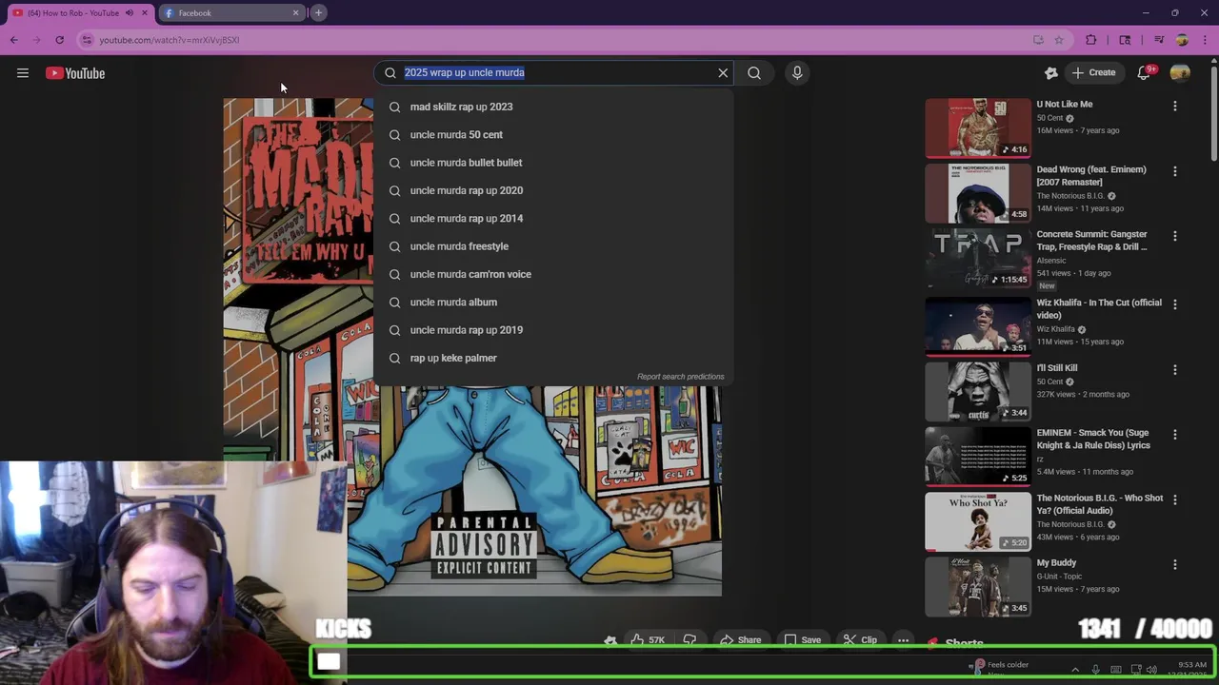Select suggestion 'mad skillz rap up 2023'
This screenshot has height=685, width=1219.
point(554,107)
